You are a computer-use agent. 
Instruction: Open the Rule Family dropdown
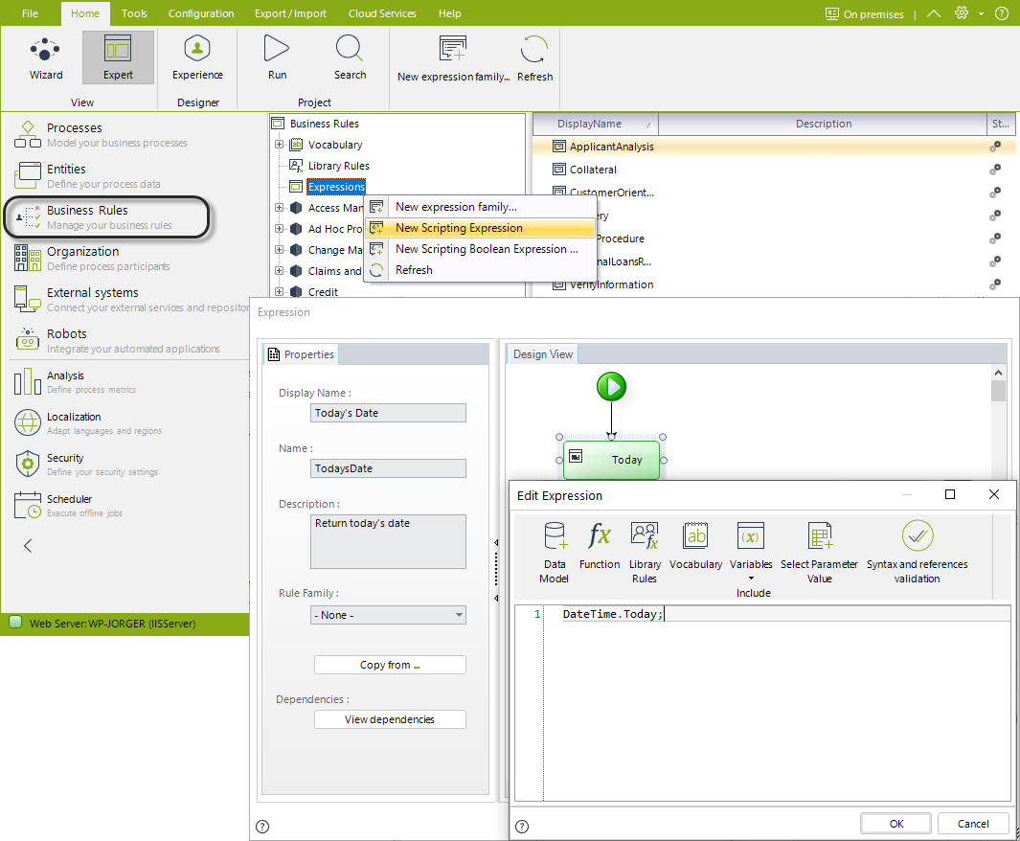point(388,615)
